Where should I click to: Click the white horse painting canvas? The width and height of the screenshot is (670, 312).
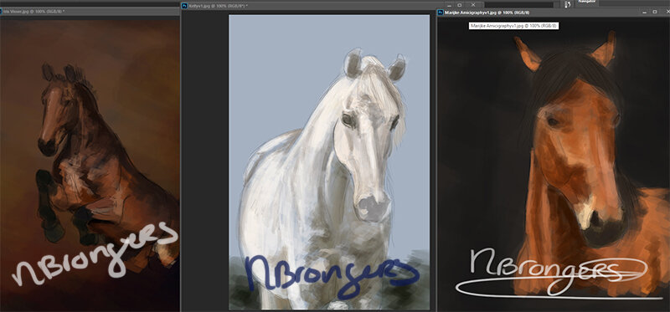(329, 162)
